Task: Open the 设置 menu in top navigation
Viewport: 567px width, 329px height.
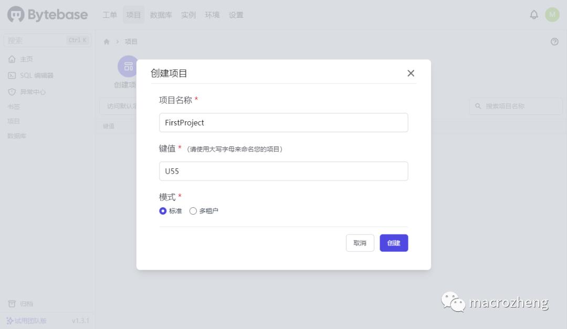Action: pyautogui.click(x=236, y=15)
